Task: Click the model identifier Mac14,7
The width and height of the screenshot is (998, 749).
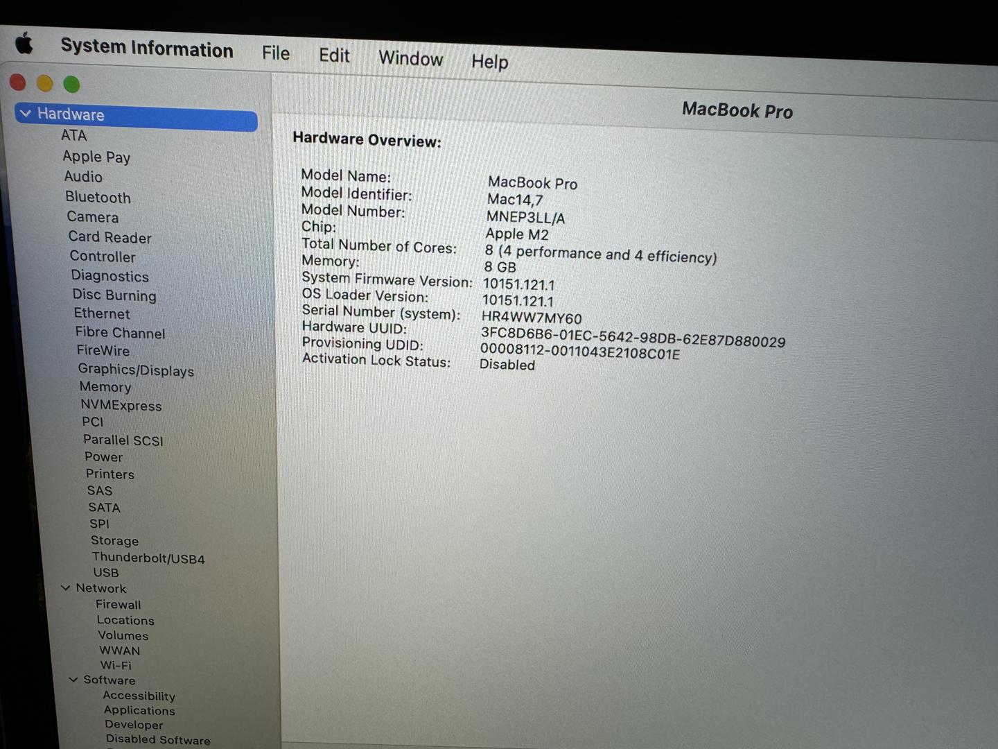Action: [515, 200]
